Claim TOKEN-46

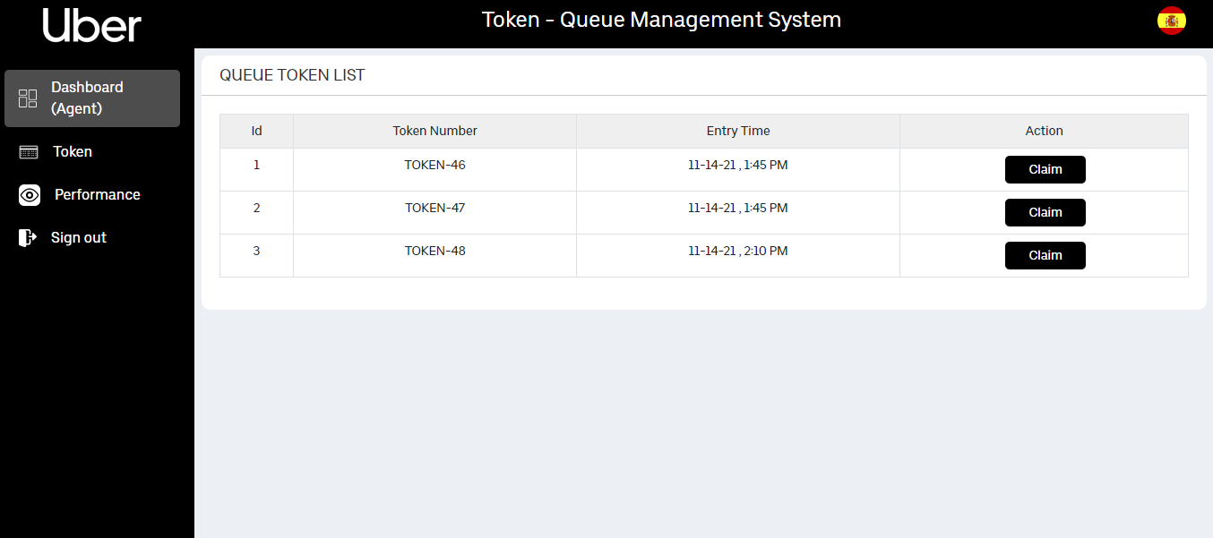click(x=1045, y=169)
